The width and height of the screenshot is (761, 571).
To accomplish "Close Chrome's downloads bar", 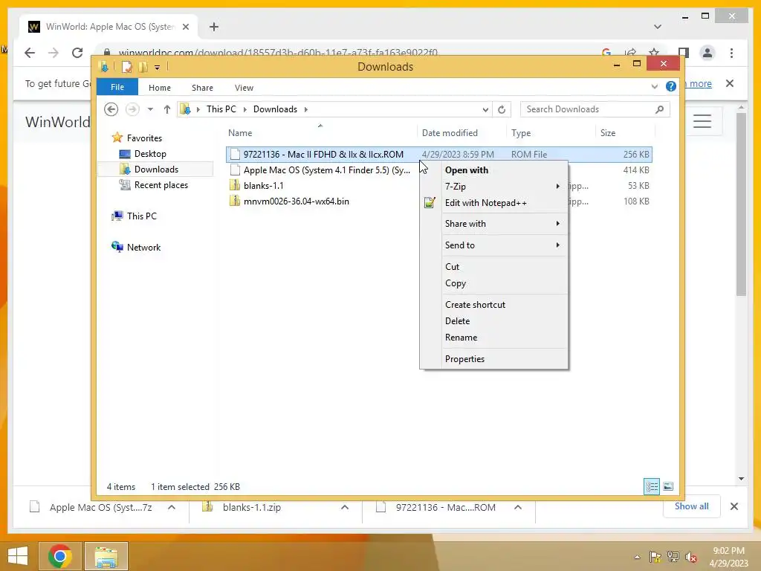I will tap(734, 506).
